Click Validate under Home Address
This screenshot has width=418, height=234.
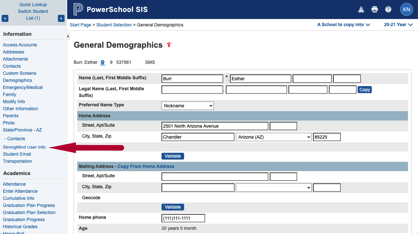tap(173, 156)
